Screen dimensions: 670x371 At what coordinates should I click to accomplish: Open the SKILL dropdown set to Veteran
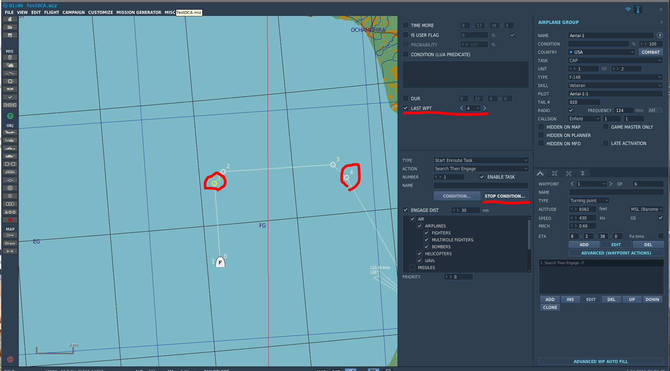[615, 85]
